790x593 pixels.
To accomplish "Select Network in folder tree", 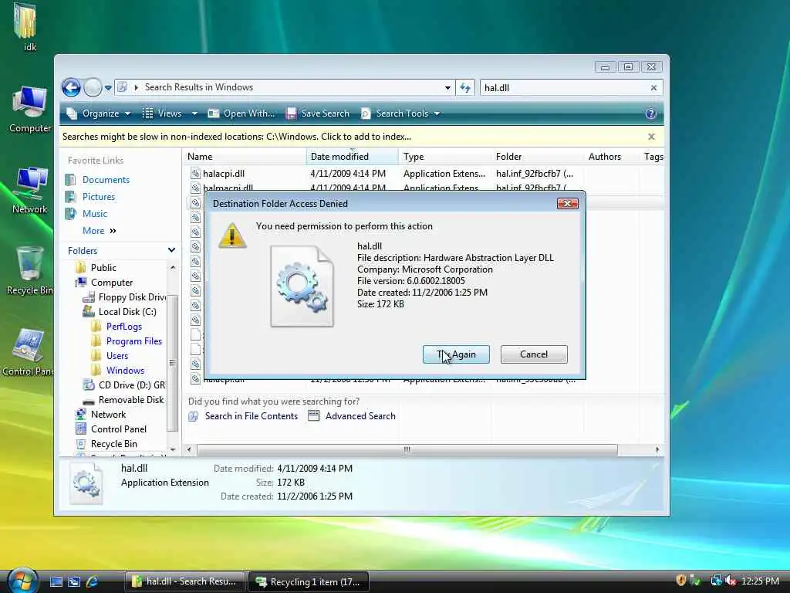I will pyautogui.click(x=108, y=414).
